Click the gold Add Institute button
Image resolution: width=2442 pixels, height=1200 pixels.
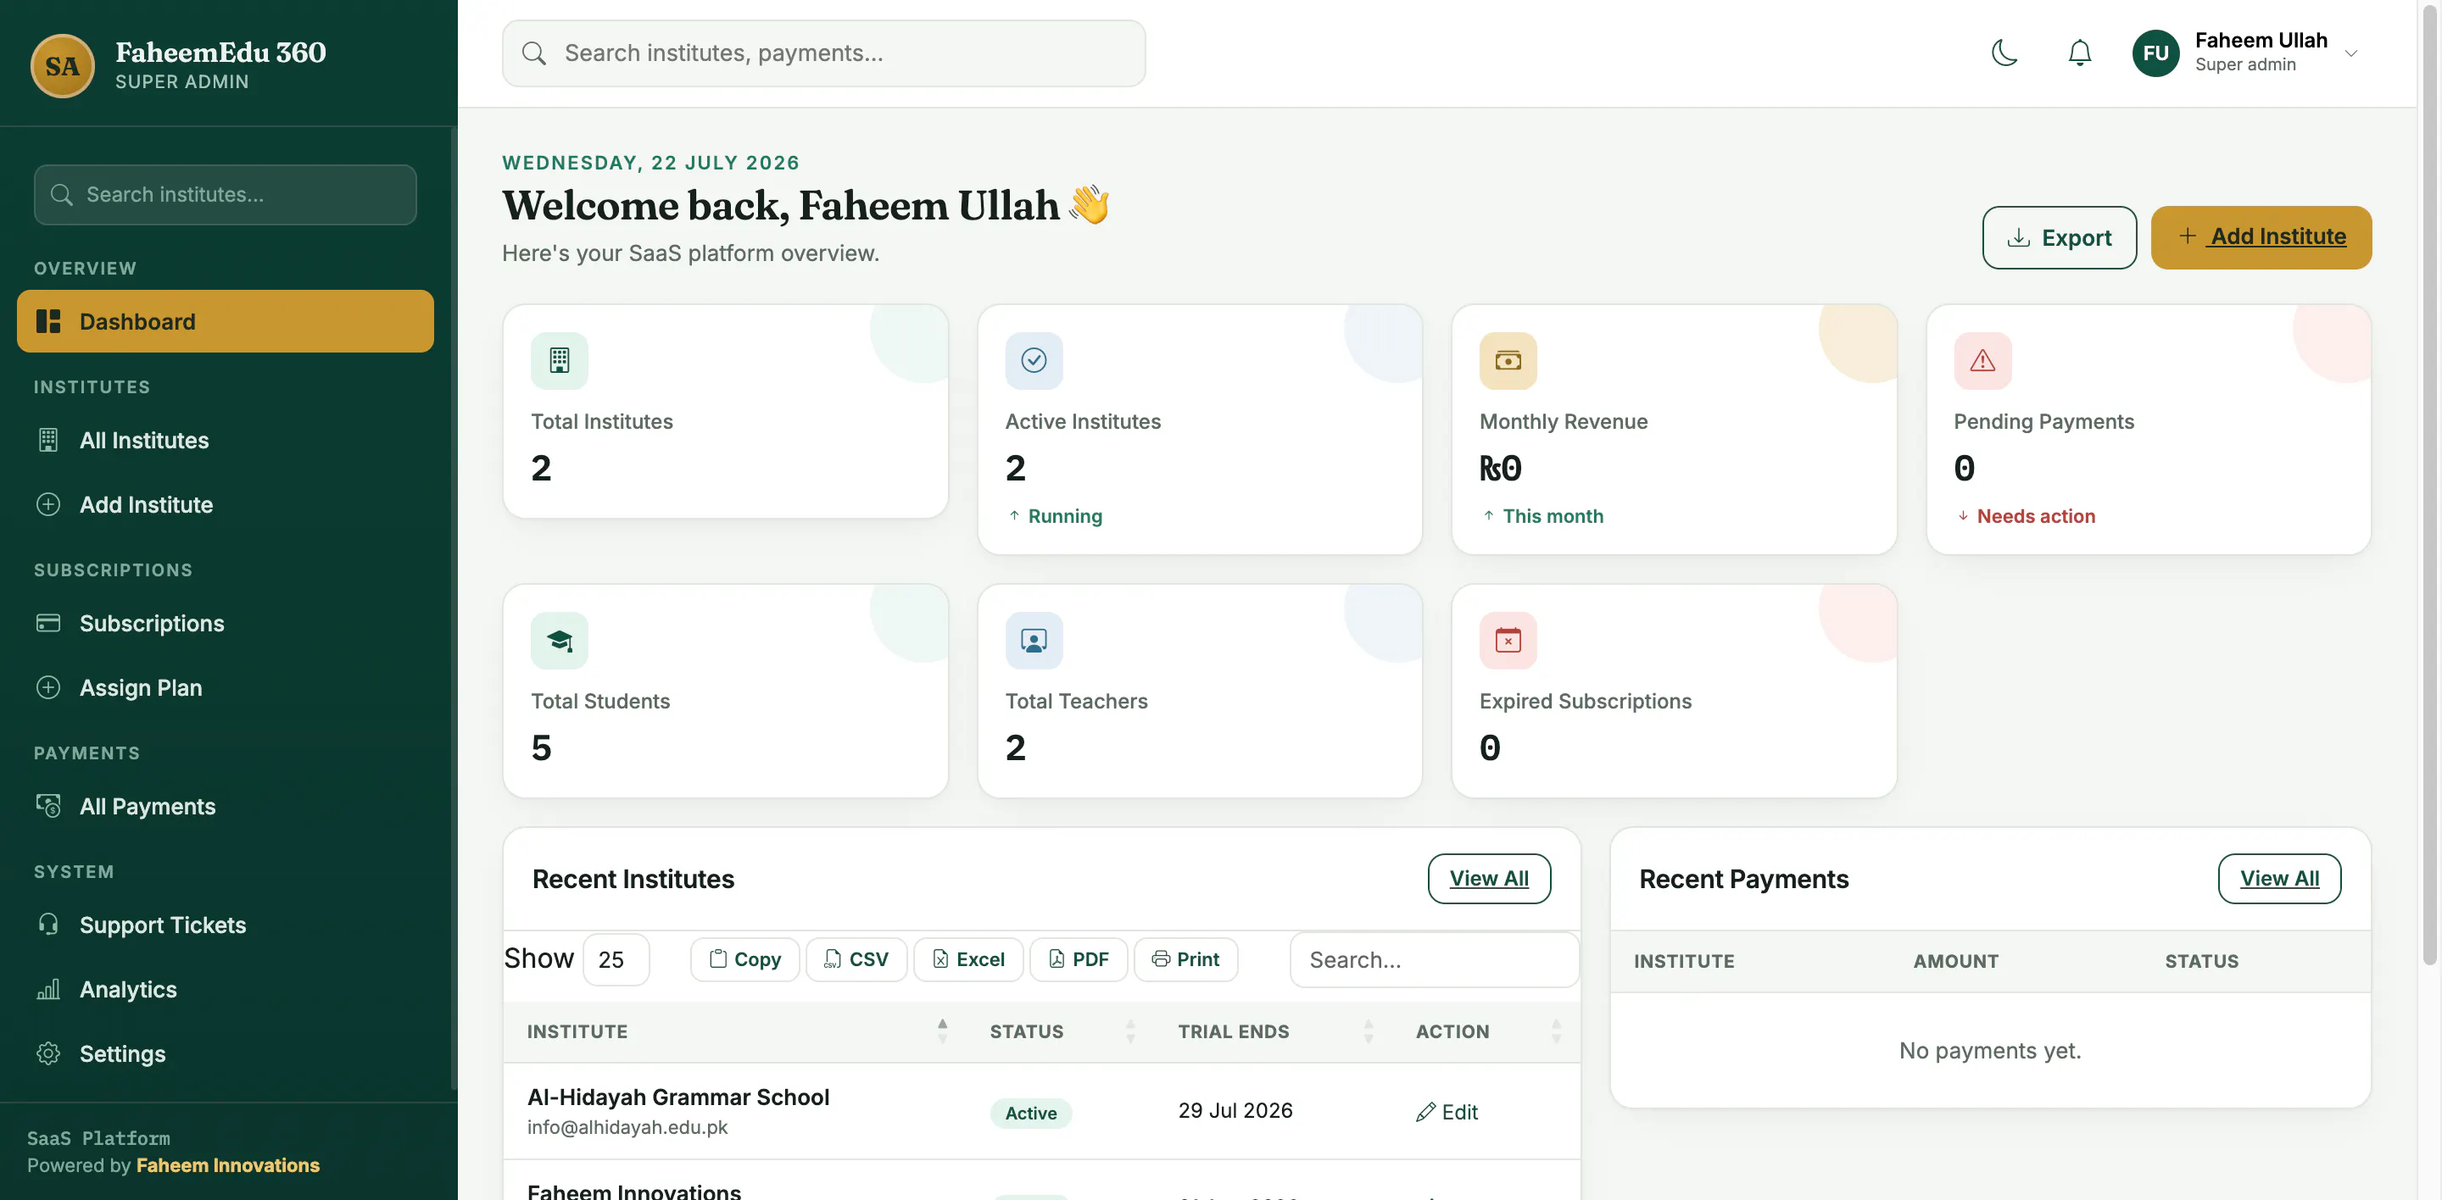[2261, 236]
